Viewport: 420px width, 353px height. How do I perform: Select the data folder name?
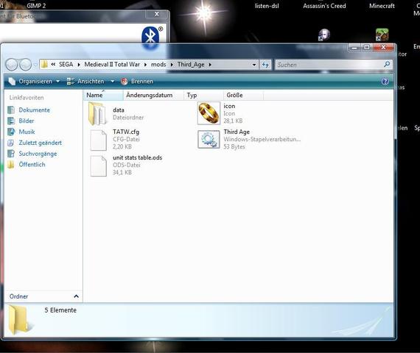pos(119,110)
